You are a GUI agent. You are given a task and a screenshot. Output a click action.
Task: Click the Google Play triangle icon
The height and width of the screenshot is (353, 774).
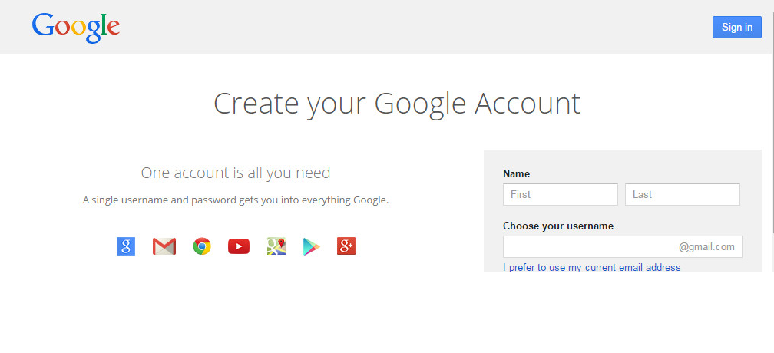(x=311, y=246)
